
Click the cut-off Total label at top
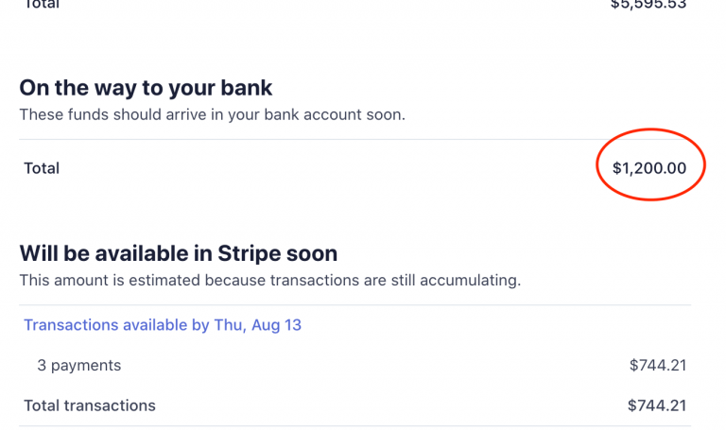[x=42, y=5]
